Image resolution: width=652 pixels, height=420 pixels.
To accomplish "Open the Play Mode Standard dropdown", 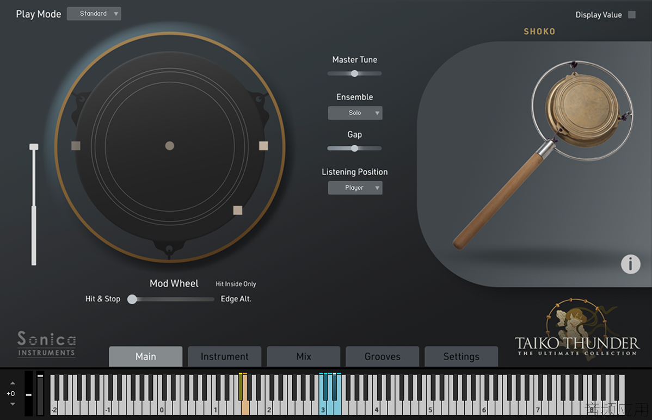I will click(94, 14).
